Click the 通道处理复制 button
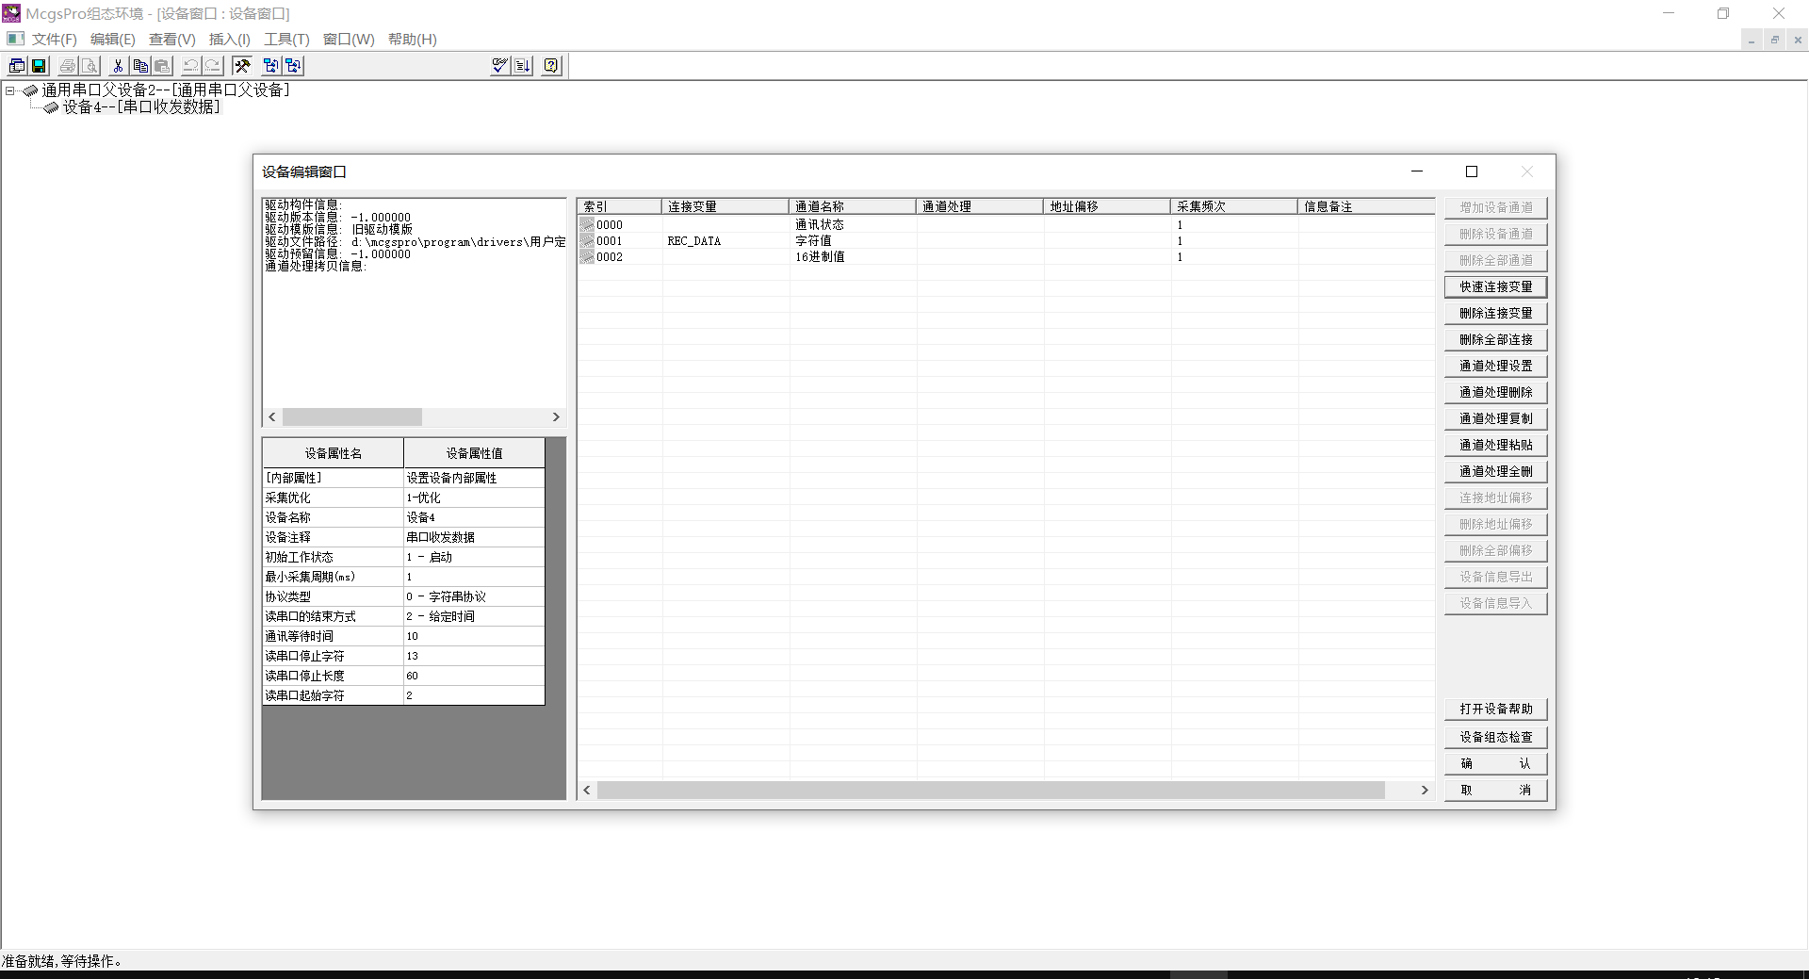Screen dimensions: 1809x979 click(1495, 418)
